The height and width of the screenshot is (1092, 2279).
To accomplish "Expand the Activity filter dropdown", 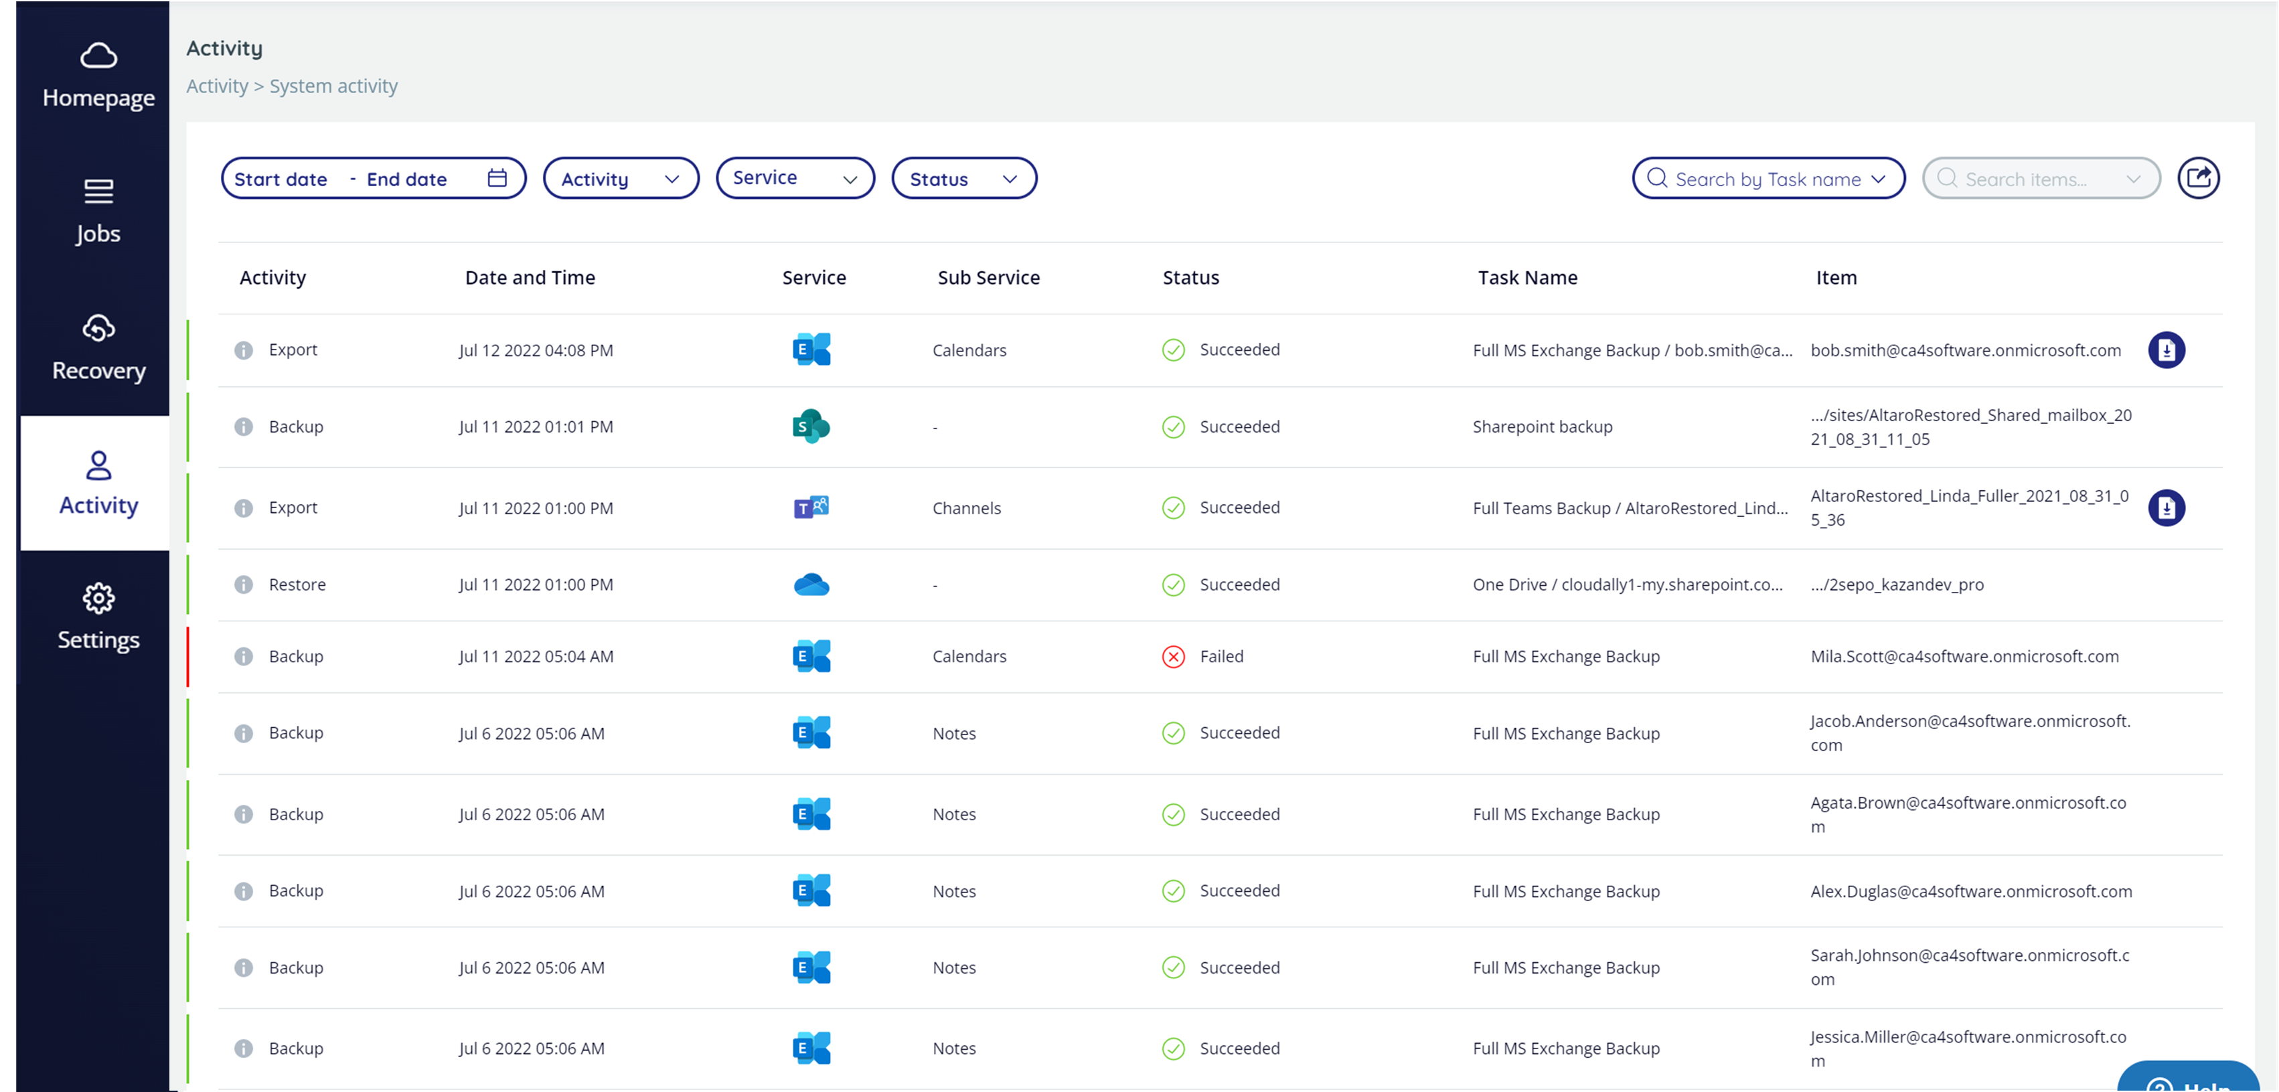I will tap(620, 179).
